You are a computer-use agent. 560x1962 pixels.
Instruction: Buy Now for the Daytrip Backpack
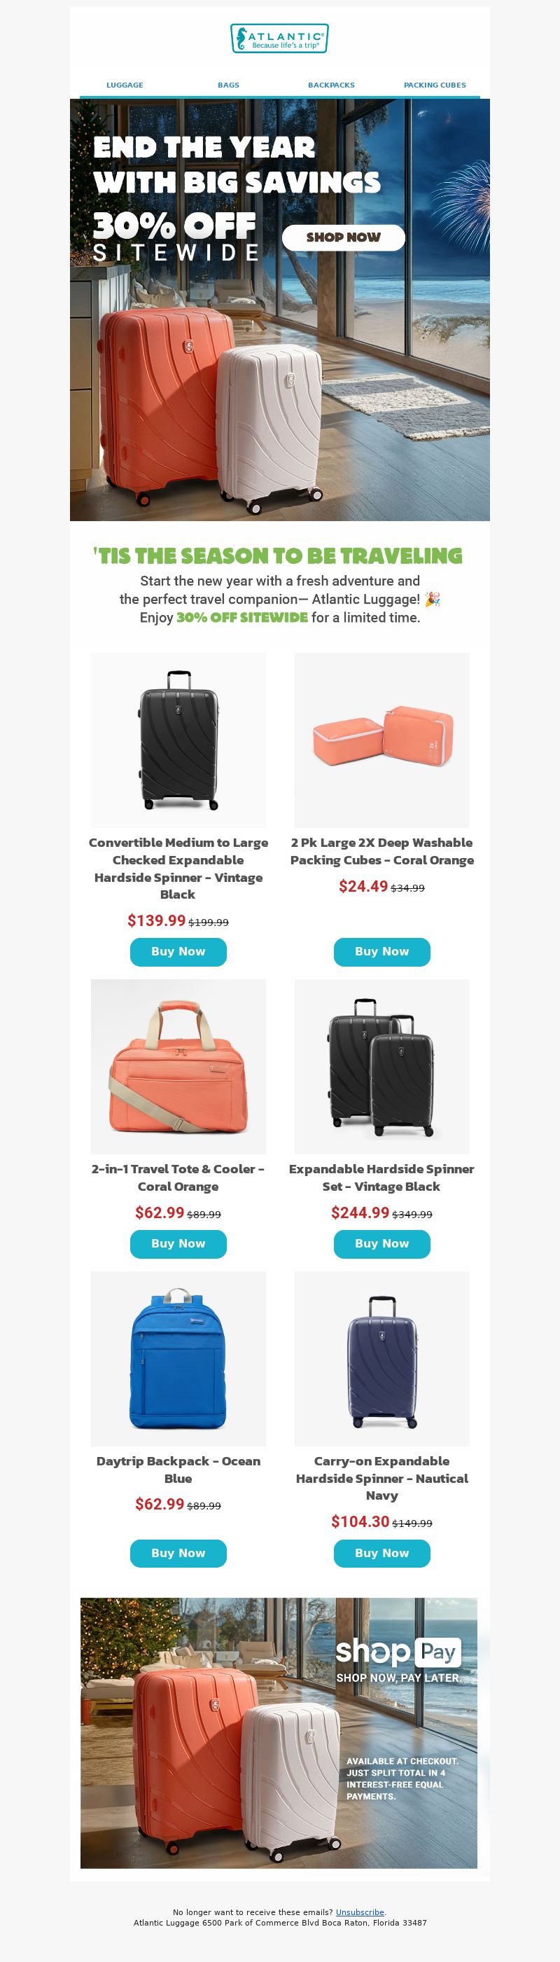pos(178,1553)
